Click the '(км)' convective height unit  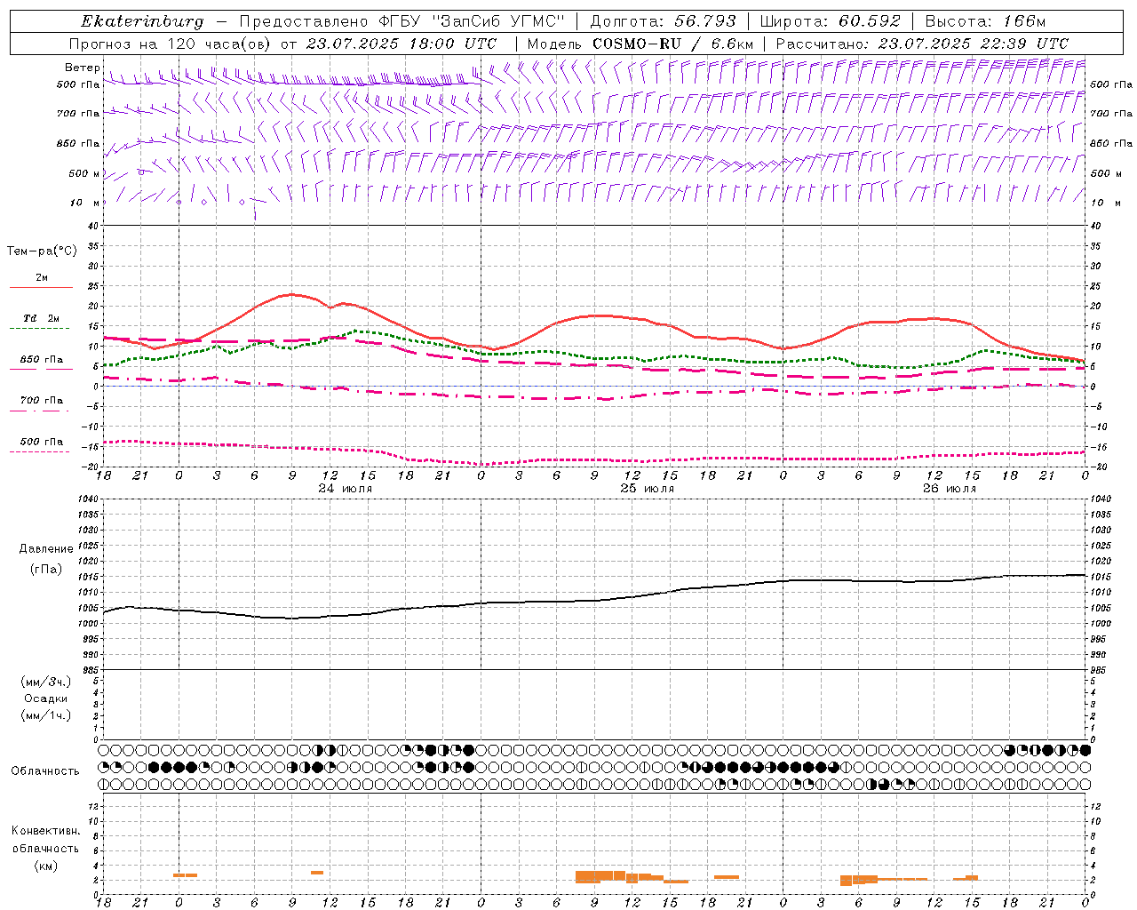point(46,866)
